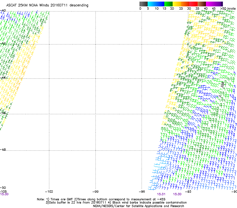Click the '>50 knots' legend label
Image resolution: width=237 pixels, height=208 pixels.
pyautogui.click(x=228, y=9)
